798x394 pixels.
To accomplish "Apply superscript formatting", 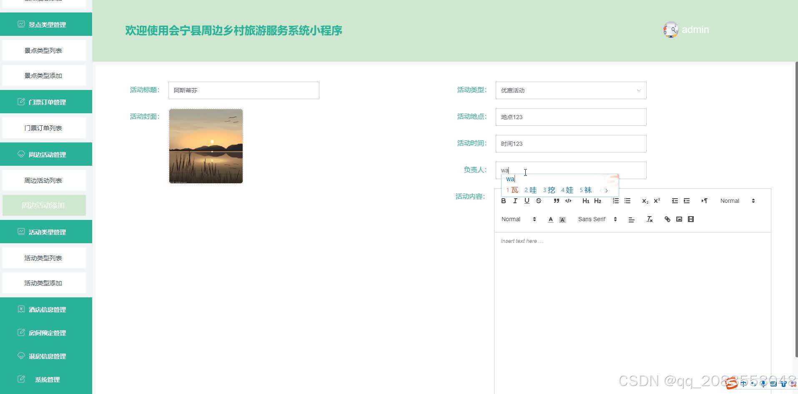I will point(657,201).
